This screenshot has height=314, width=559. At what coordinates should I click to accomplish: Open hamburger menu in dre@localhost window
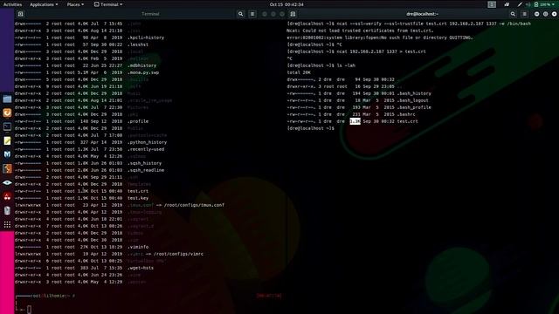tap(524, 14)
